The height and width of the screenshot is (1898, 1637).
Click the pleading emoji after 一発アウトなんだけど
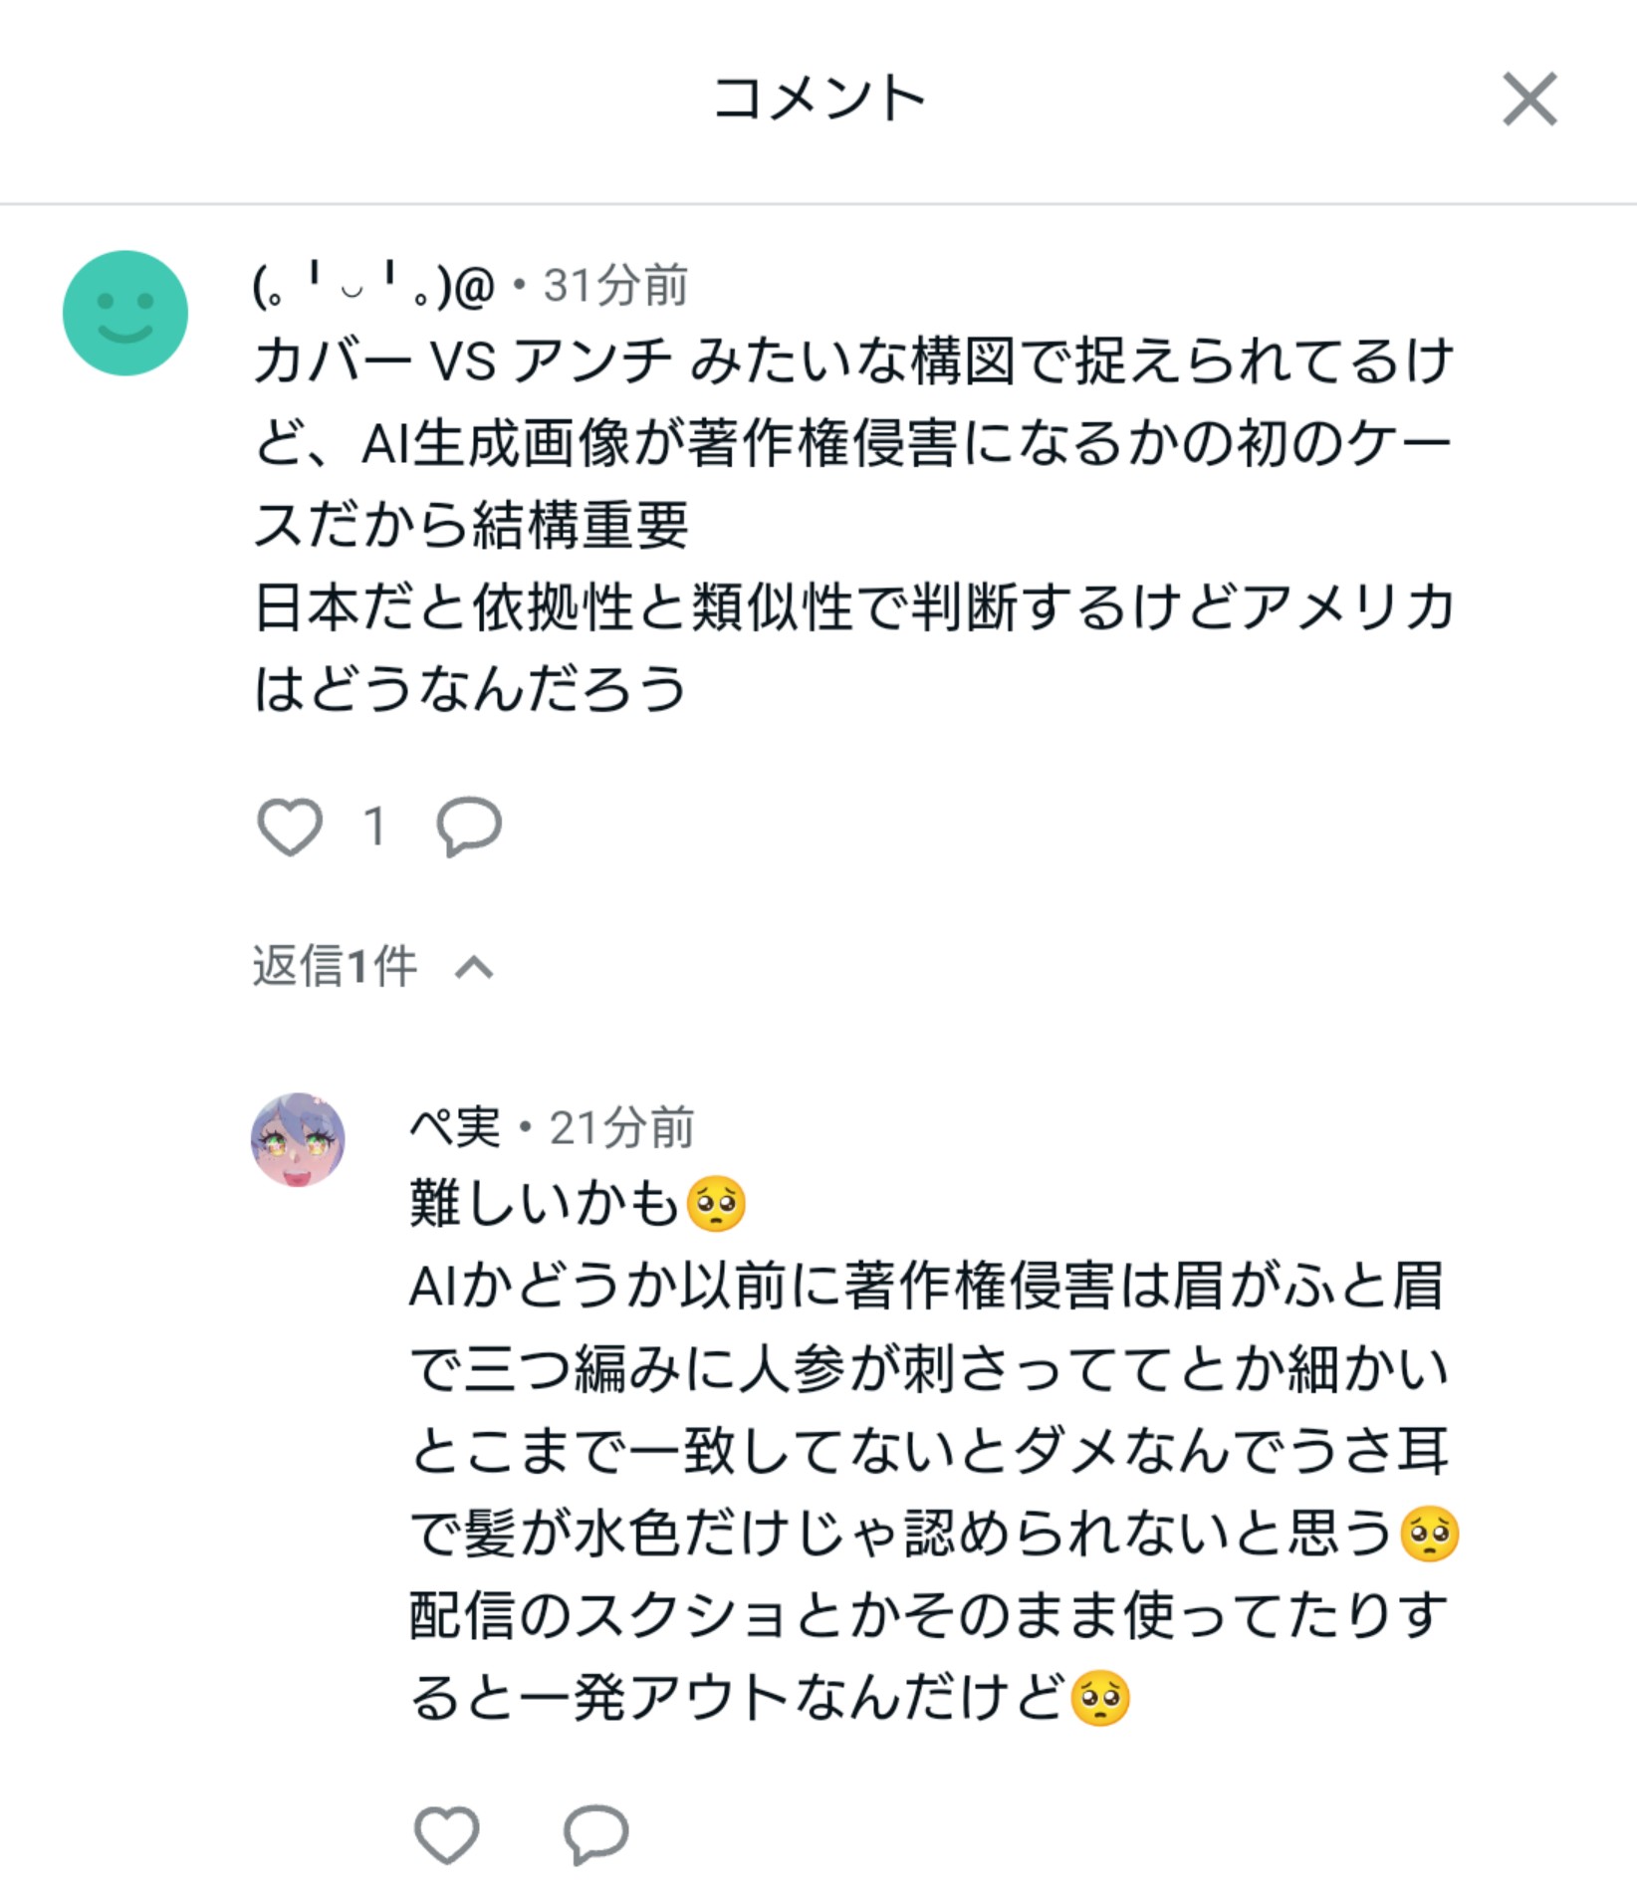click(1099, 1699)
